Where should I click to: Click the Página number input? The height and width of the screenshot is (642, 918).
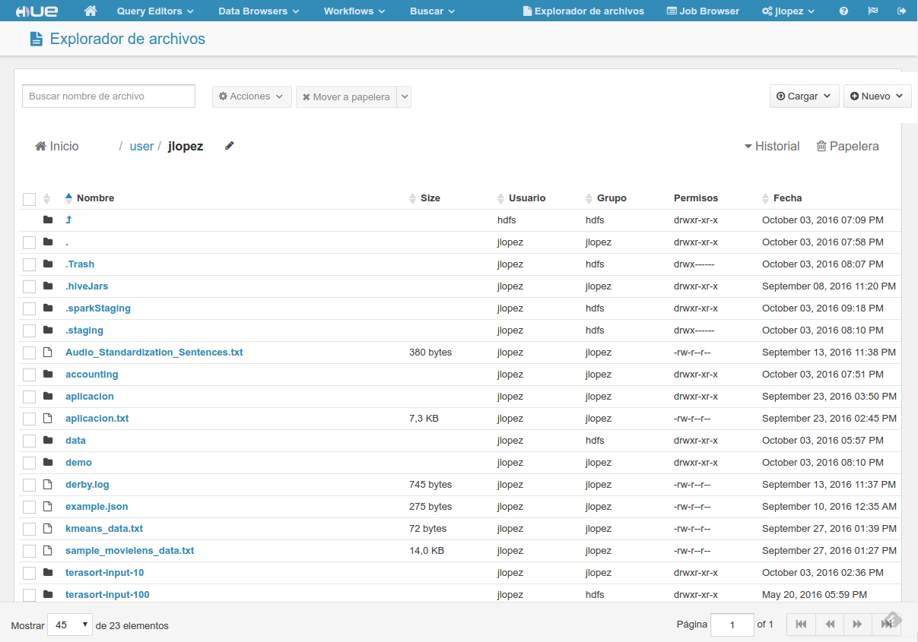(x=732, y=625)
